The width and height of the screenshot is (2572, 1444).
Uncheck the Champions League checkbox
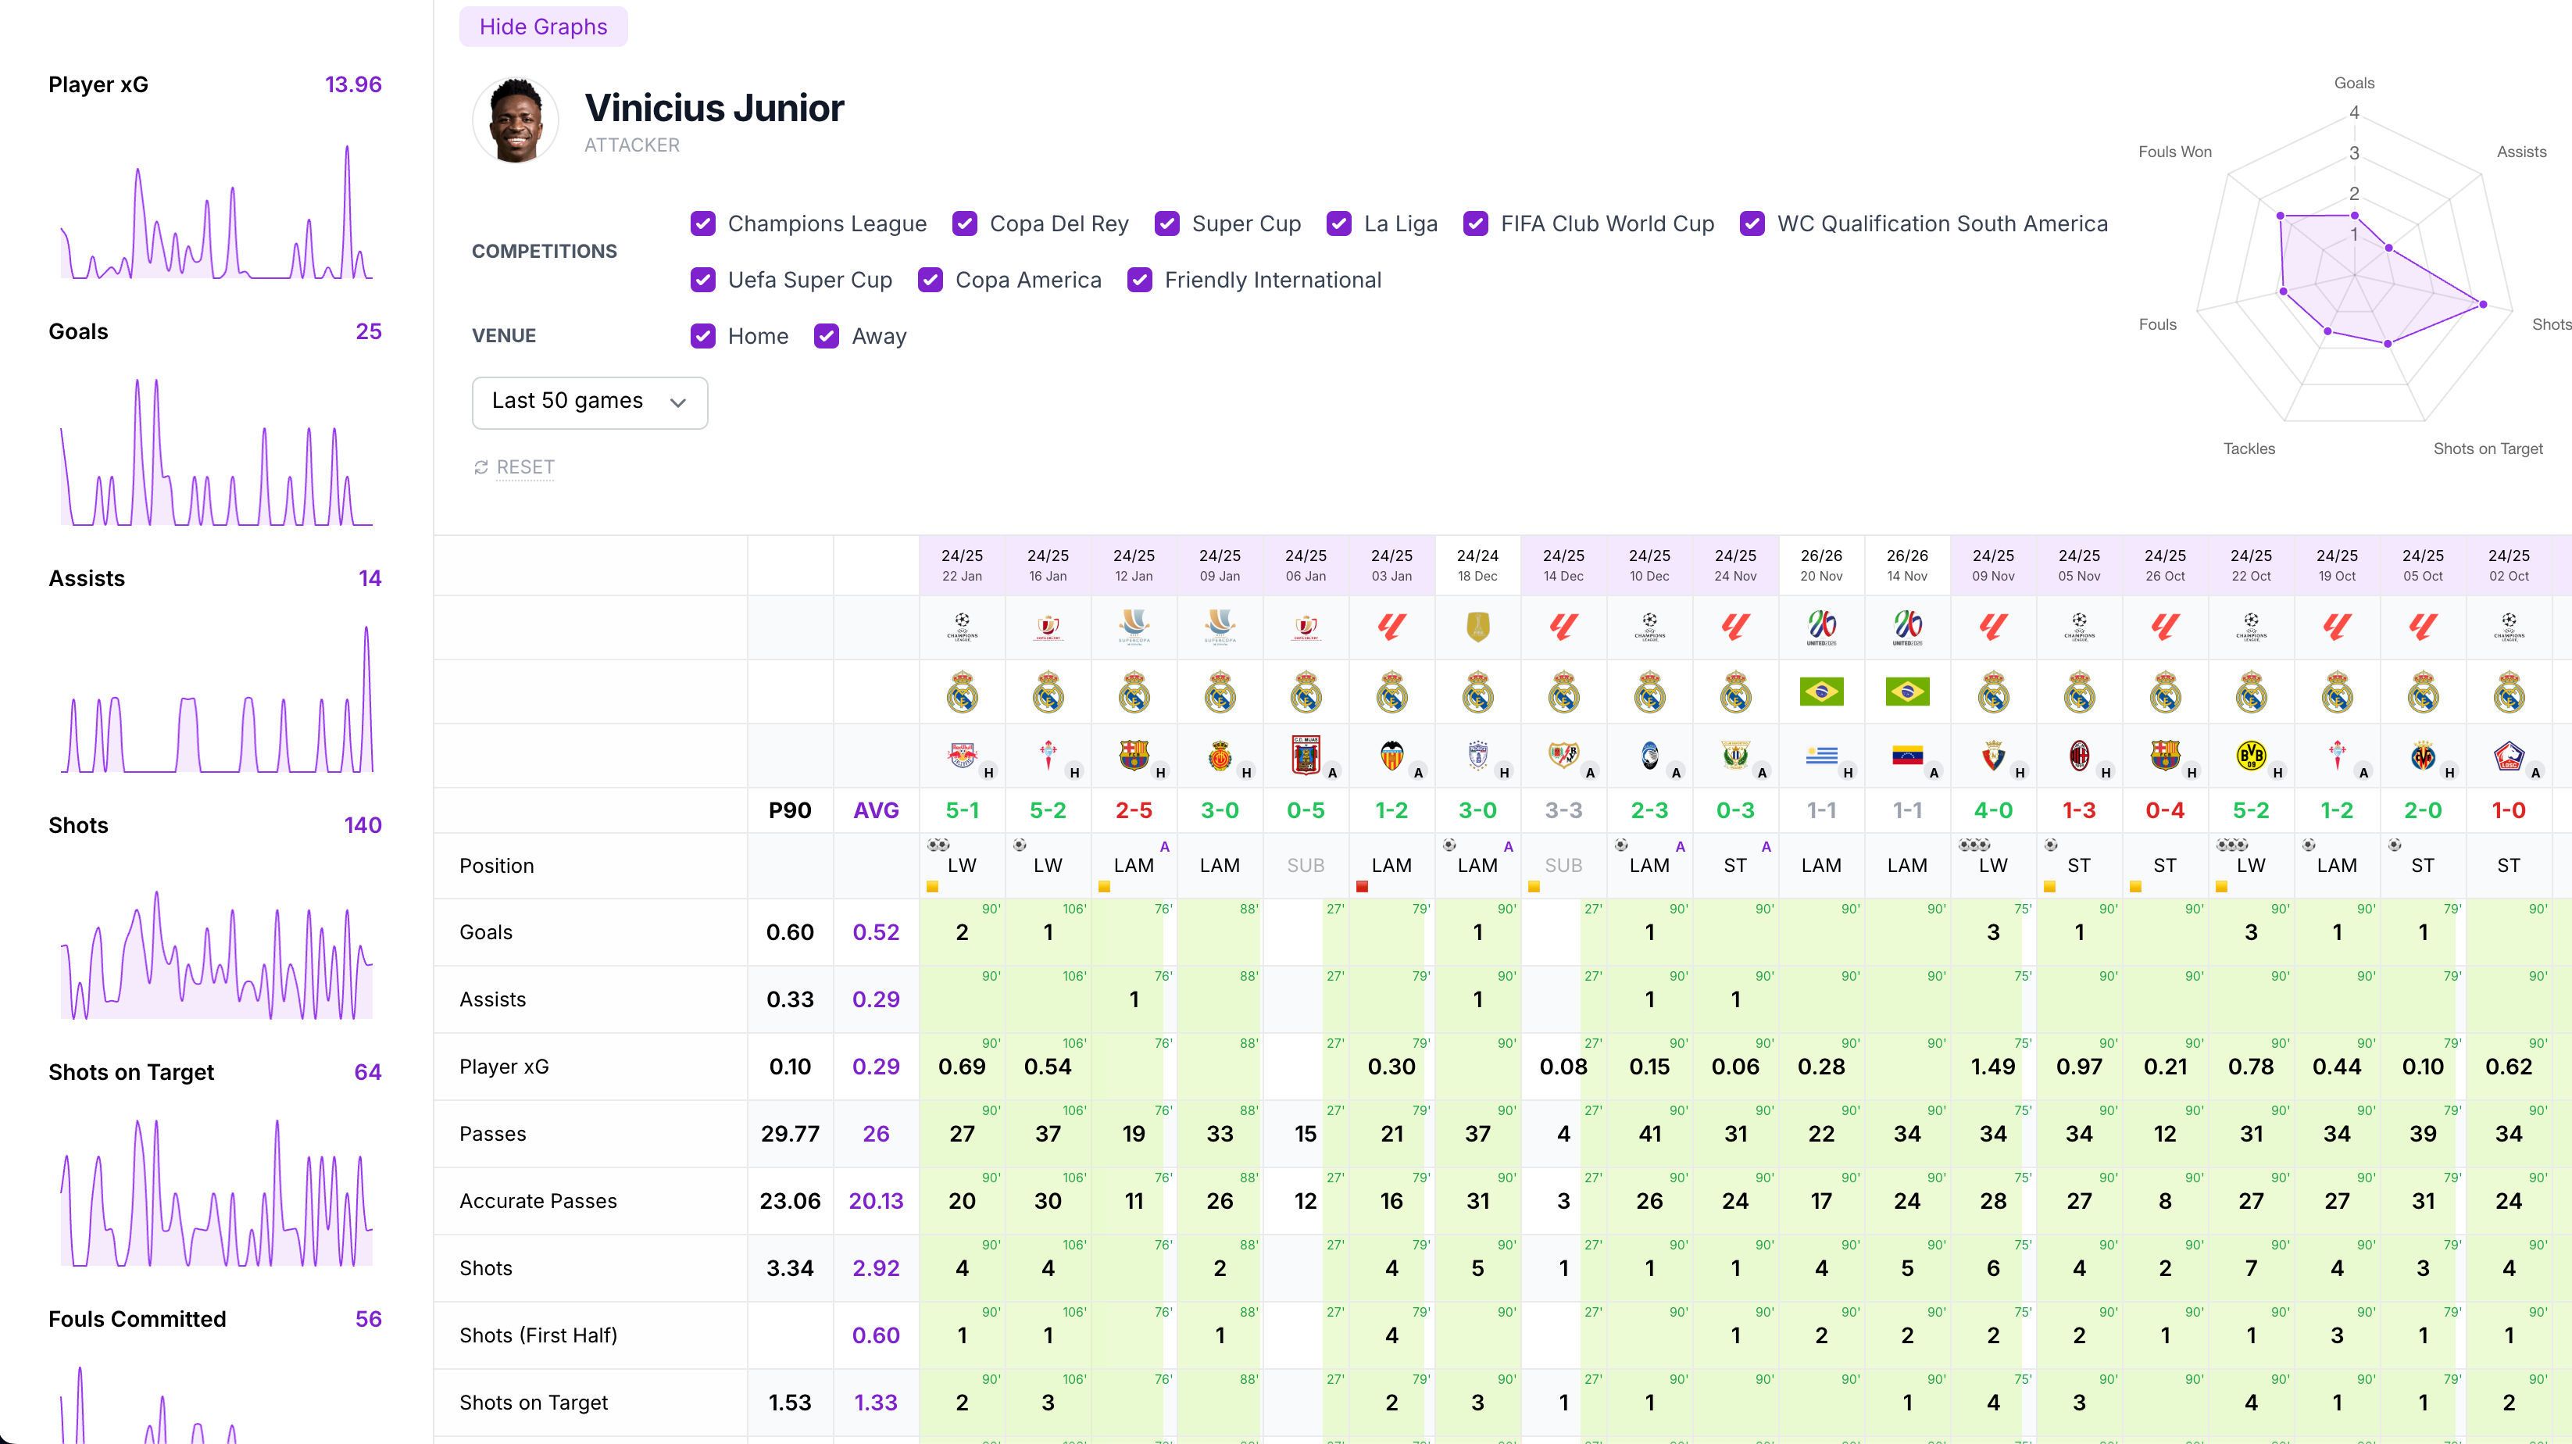[703, 223]
